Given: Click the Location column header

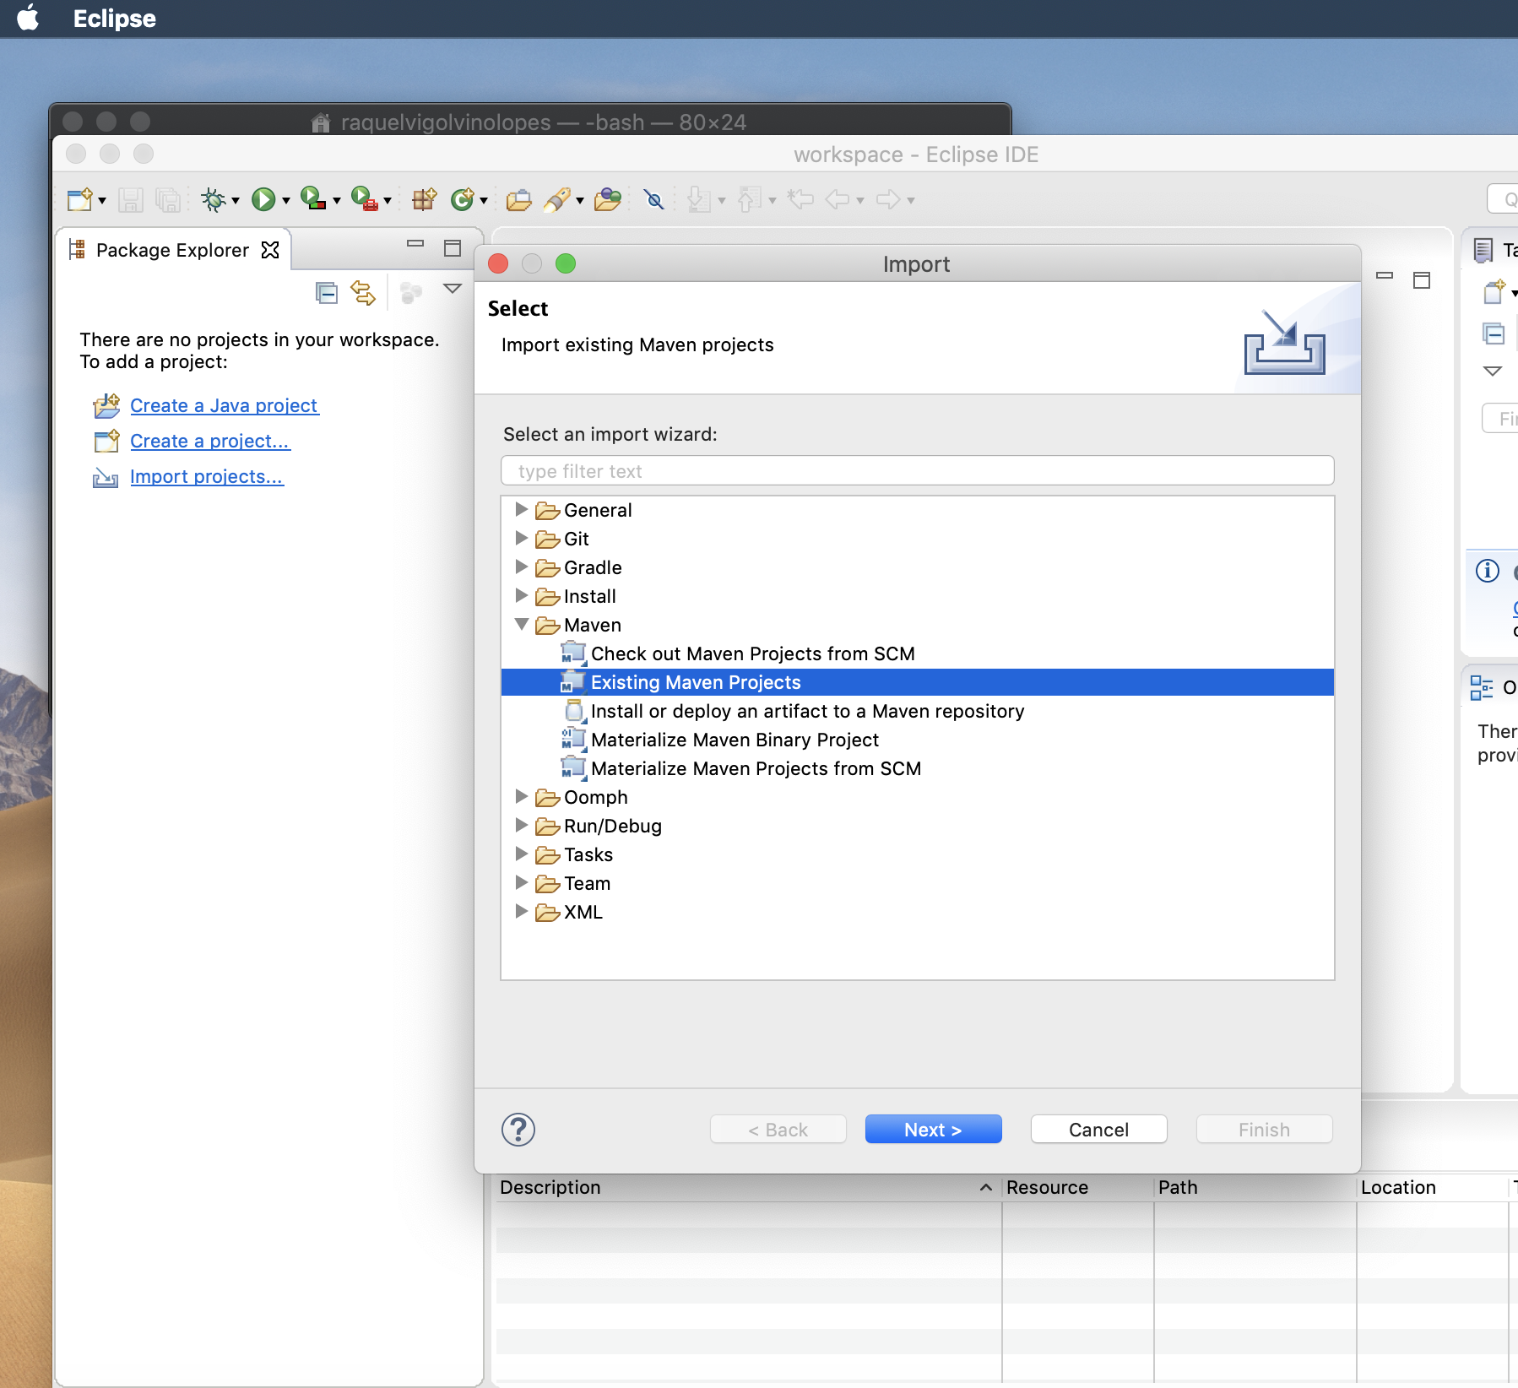Looking at the screenshot, I should click(x=1432, y=1187).
